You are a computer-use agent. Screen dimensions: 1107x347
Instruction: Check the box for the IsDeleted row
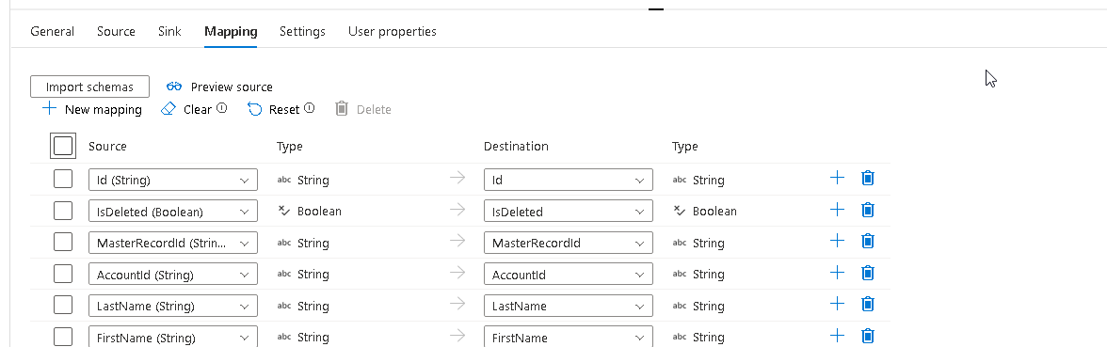(63, 211)
